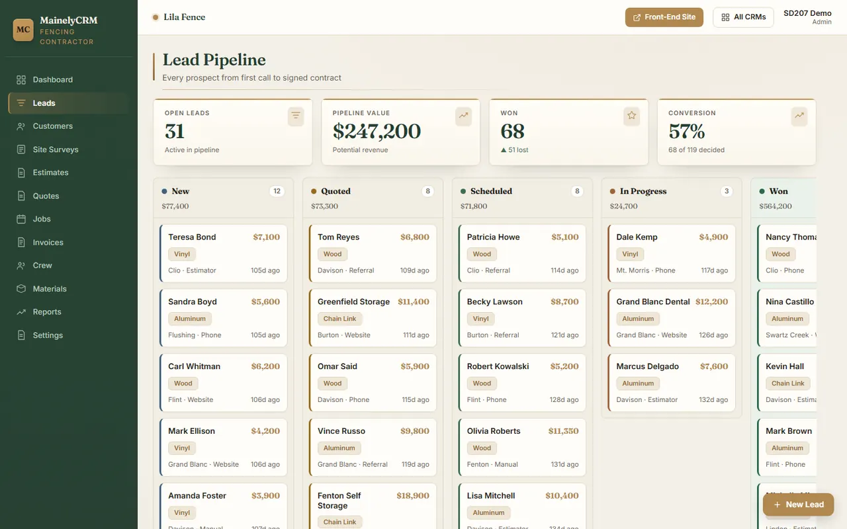Open the Front-End Site button
This screenshot has width=847, height=529.
tap(664, 17)
